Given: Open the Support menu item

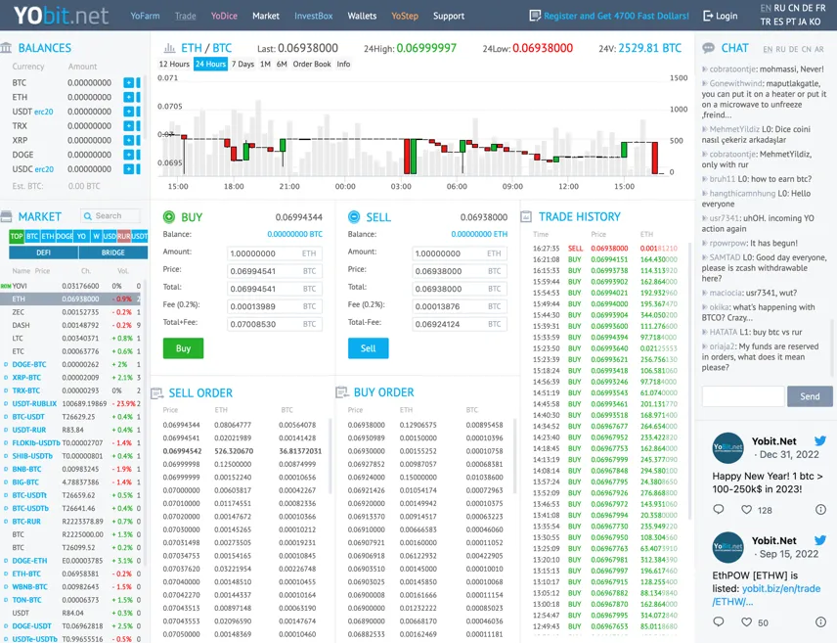Looking at the screenshot, I should coord(449,16).
